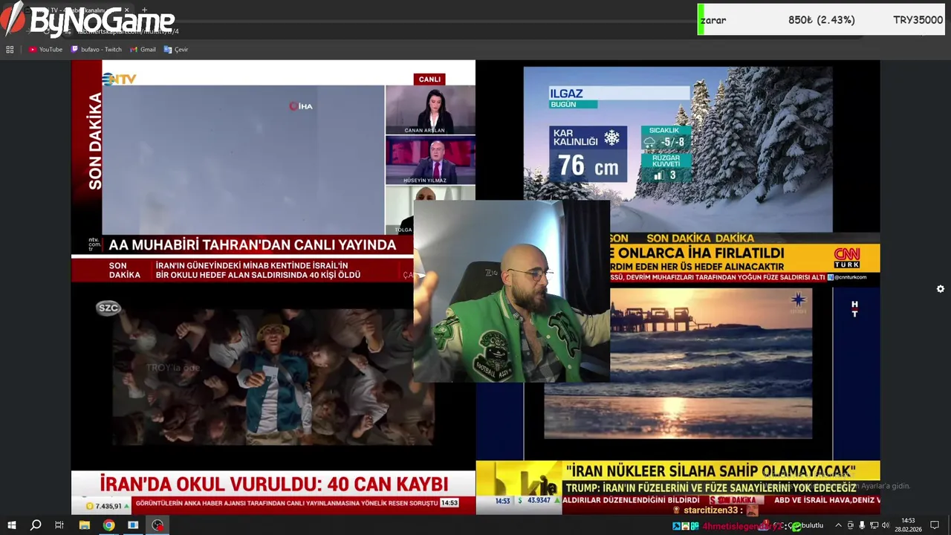Click the İRAN'DA OKUL VURULDU headline banner
951x535 pixels.
pos(274,484)
